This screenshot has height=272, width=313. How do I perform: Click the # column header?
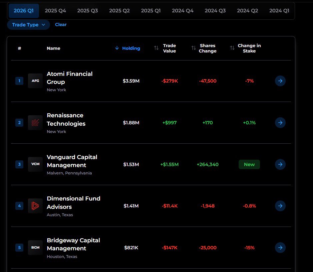point(19,48)
